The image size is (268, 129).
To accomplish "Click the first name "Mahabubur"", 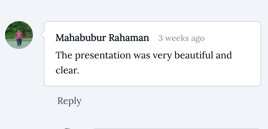I will point(79,38).
